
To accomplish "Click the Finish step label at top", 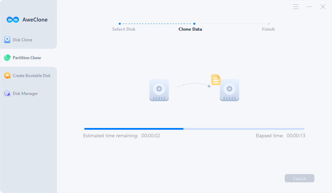I will [268, 29].
